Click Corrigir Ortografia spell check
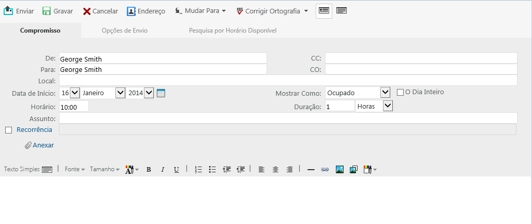Image resolution: width=532 pixels, height=224 pixels. (x=268, y=11)
